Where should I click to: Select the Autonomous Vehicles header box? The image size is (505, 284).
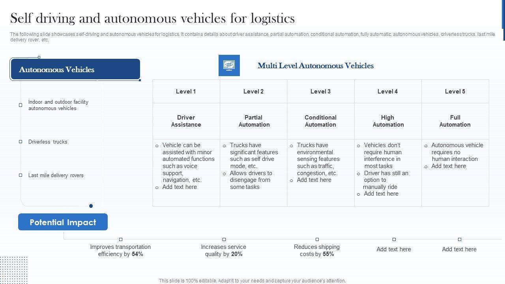(75, 69)
